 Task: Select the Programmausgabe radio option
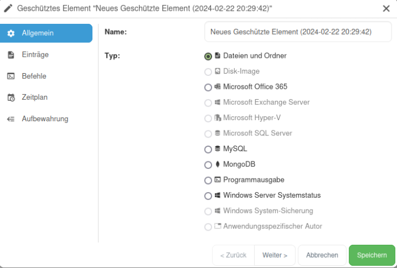tap(208, 180)
